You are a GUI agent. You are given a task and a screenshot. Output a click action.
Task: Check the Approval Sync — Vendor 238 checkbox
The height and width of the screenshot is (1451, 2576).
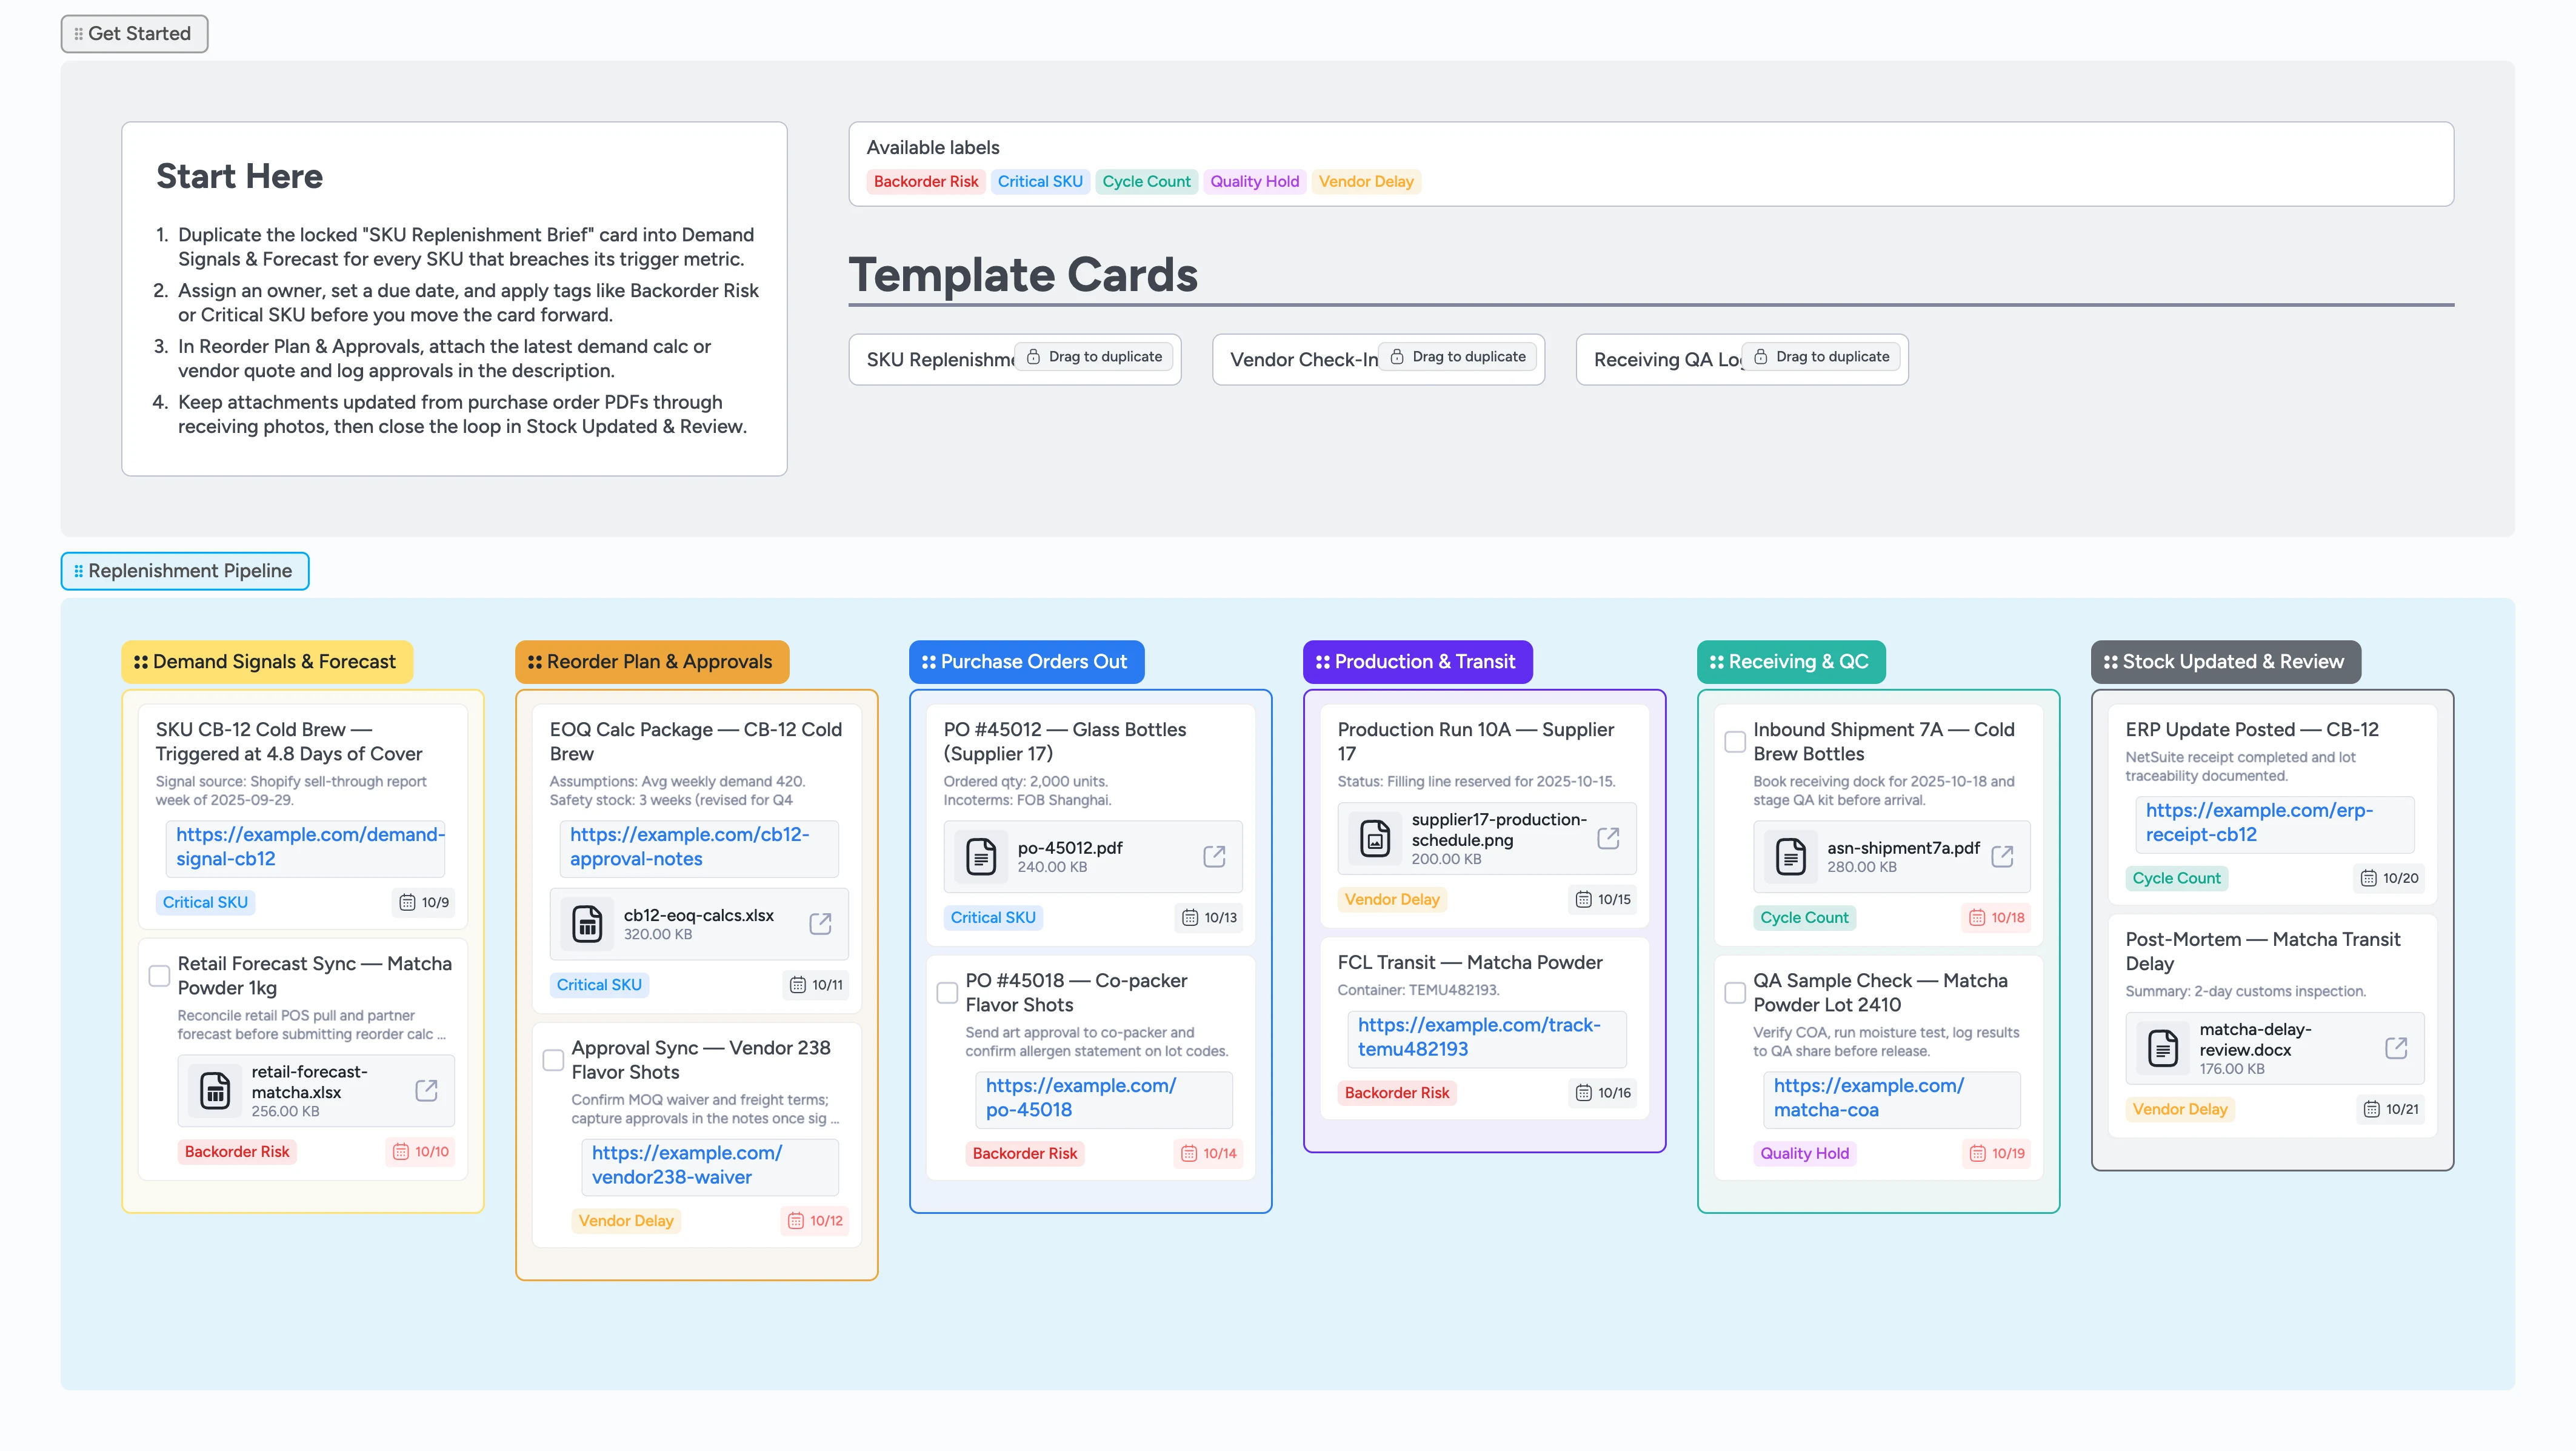[x=554, y=1059]
